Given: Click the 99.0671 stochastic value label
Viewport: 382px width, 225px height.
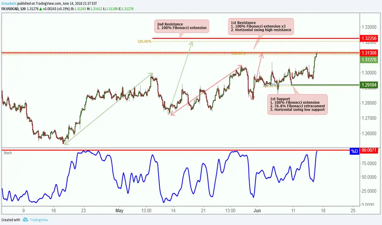Looking at the screenshot, I should click(x=369, y=150).
